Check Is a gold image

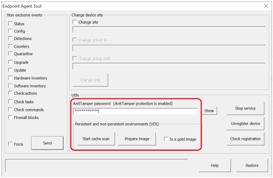tap(166, 139)
